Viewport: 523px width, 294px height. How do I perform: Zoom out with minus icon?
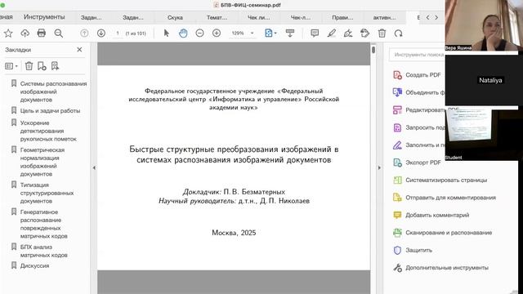pyautogui.click(x=199, y=33)
